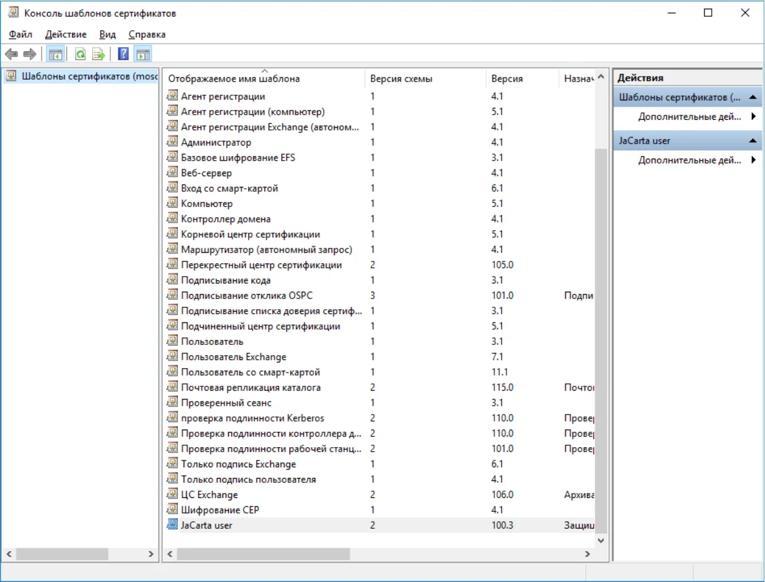Viewport: 765px width, 582px height.
Task: Open the Справка menu
Action: click(147, 34)
